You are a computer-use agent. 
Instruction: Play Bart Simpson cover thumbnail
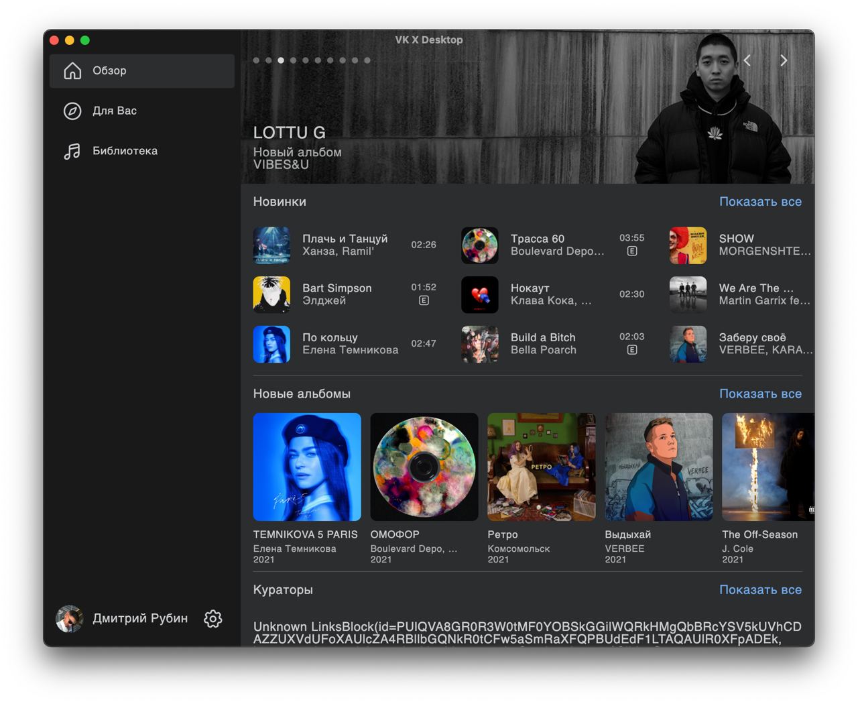click(x=271, y=294)
